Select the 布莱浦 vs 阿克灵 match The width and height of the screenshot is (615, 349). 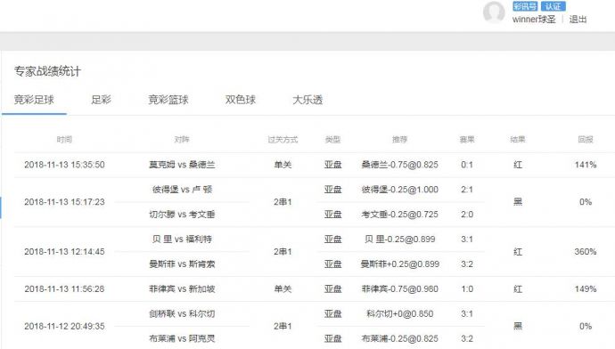tap(182, 338)
